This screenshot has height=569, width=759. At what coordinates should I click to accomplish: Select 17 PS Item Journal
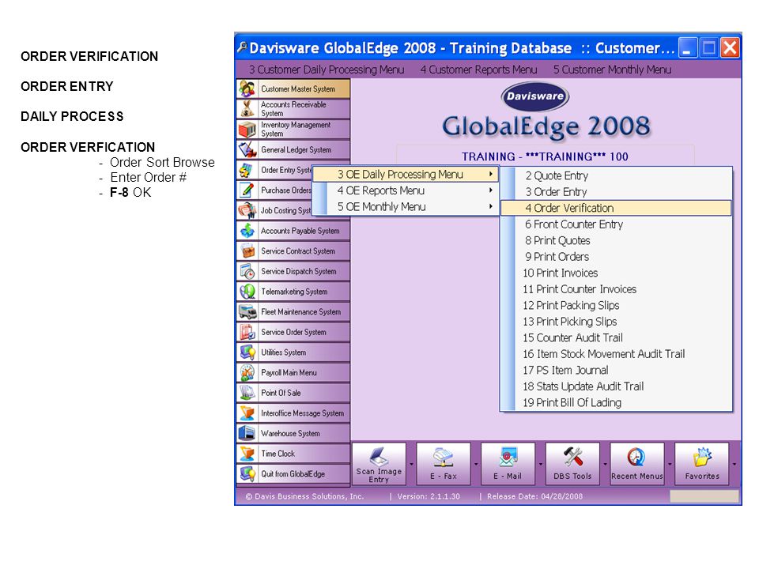pyautogui.click(x=616, y=370)
